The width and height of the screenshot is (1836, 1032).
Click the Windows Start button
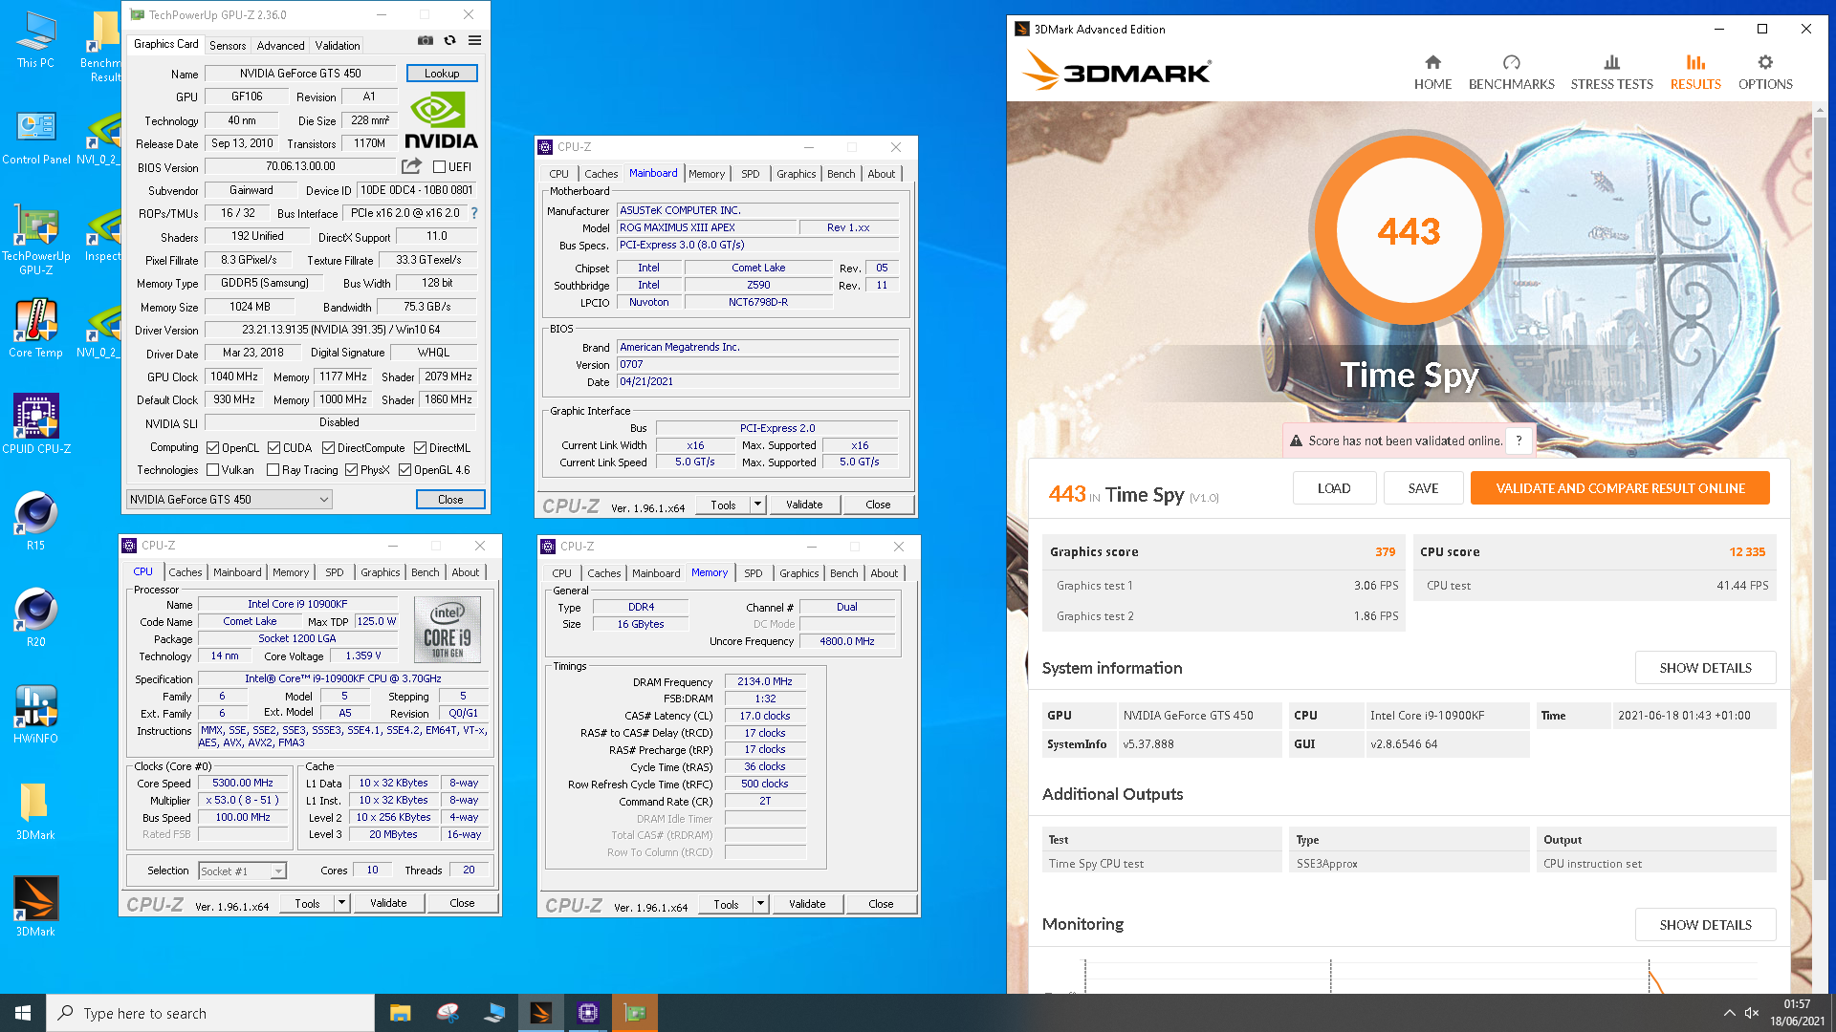23,1013
